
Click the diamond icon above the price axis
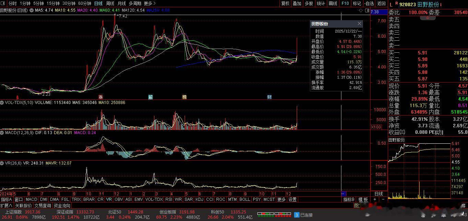(361, 11)
